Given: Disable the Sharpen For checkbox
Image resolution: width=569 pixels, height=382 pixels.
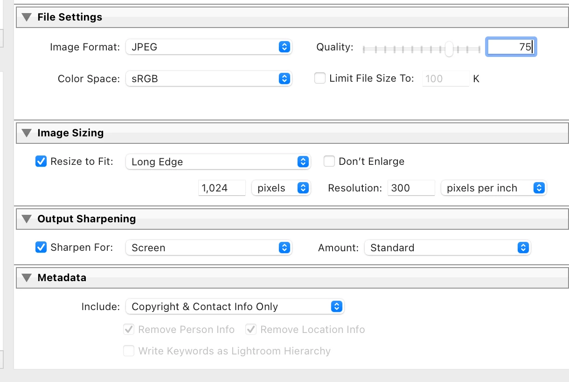Looking at the screenshot, I should [x=41, y=248].
